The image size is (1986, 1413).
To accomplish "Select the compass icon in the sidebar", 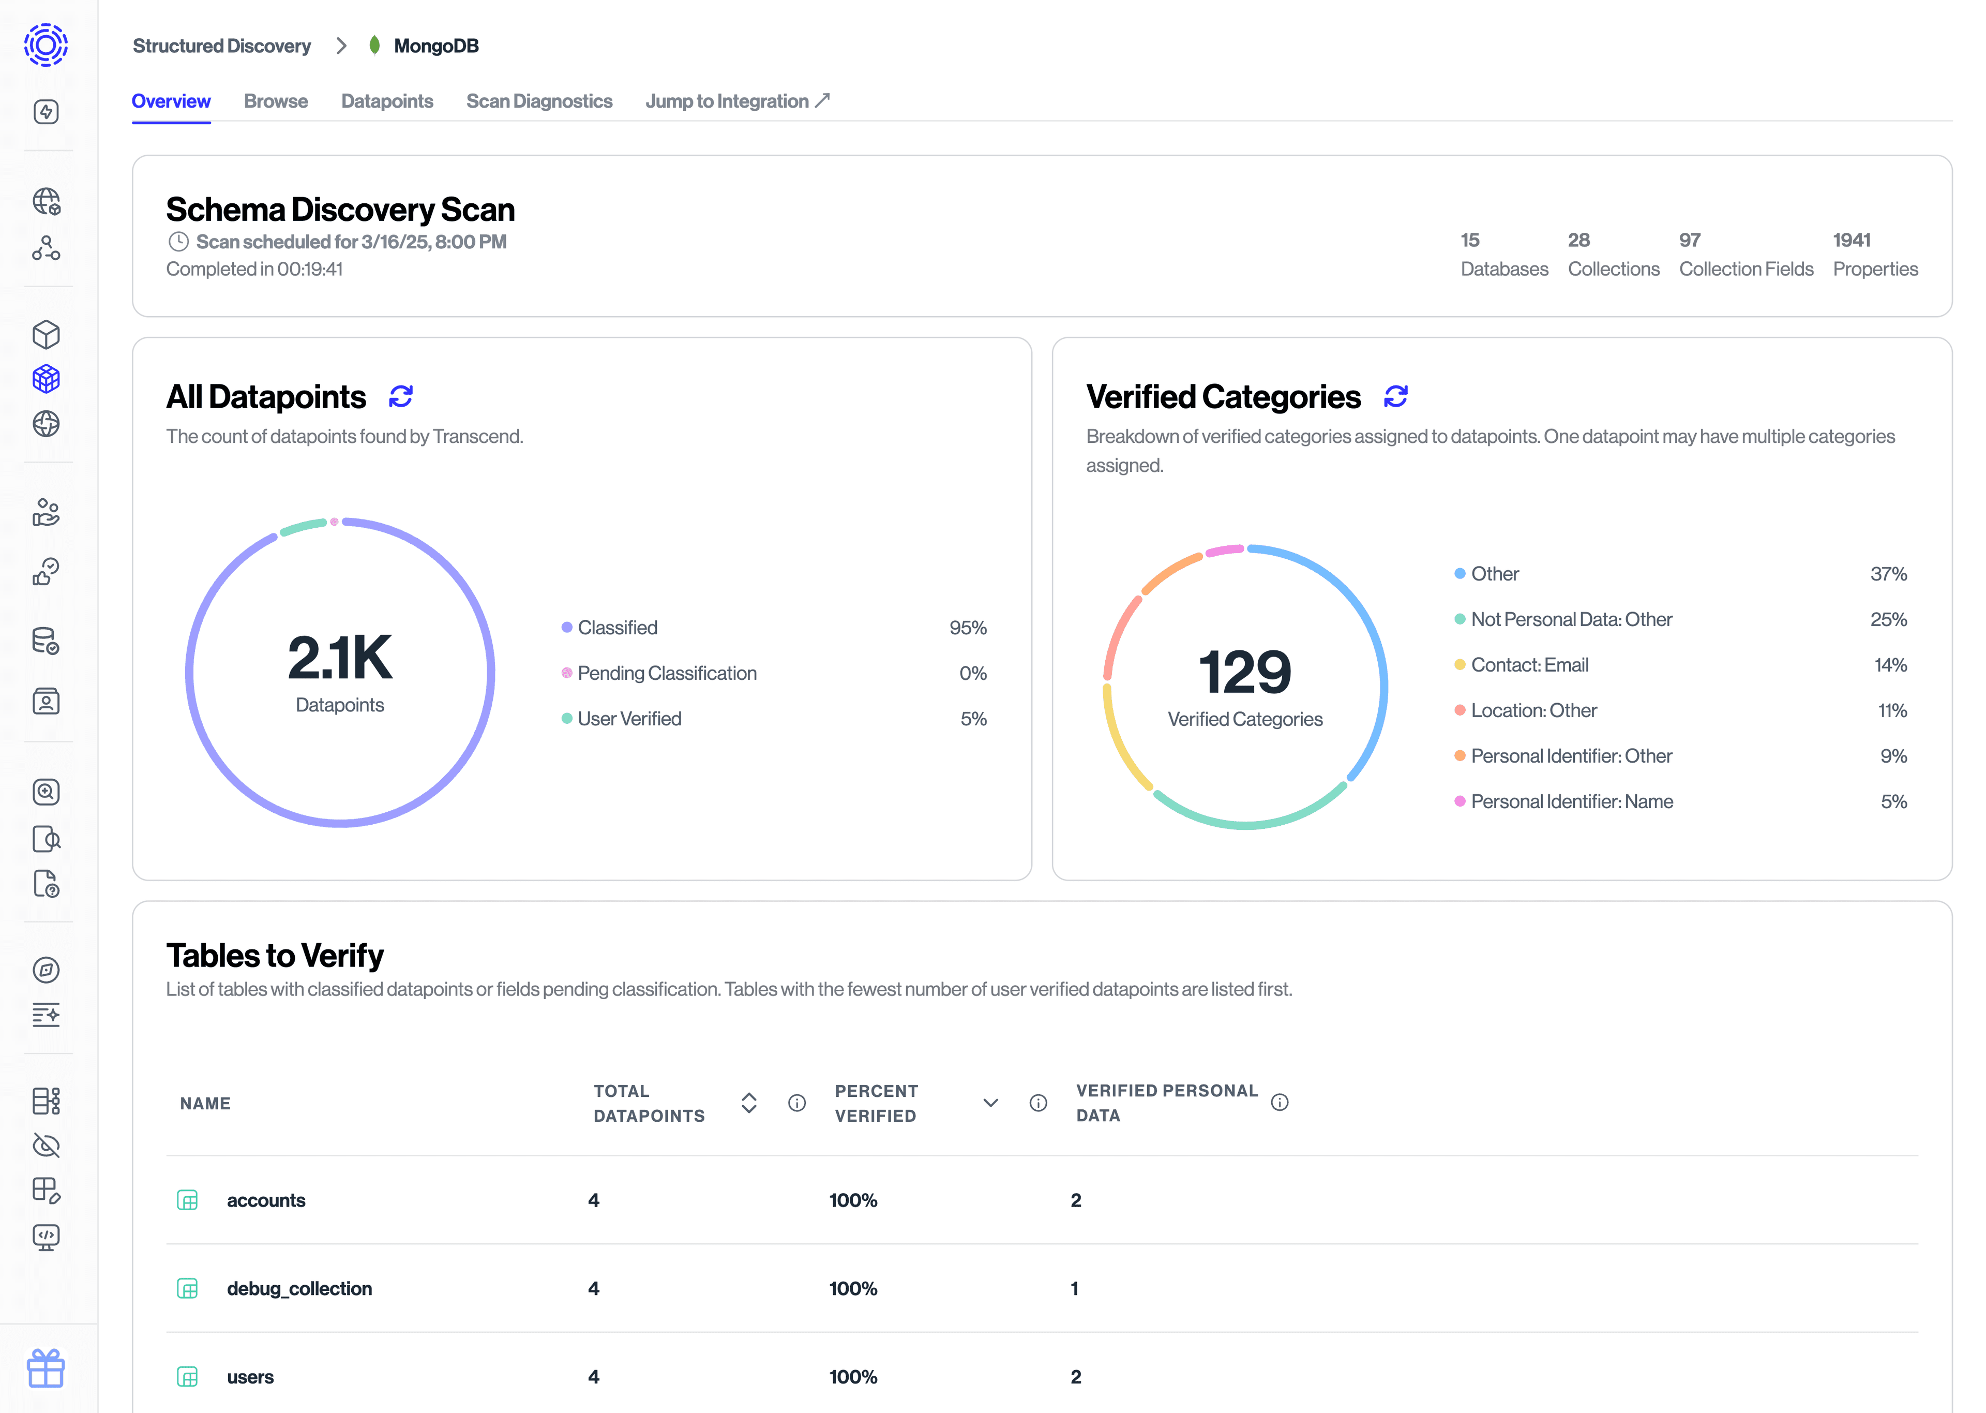I will [x=47, y=970].
